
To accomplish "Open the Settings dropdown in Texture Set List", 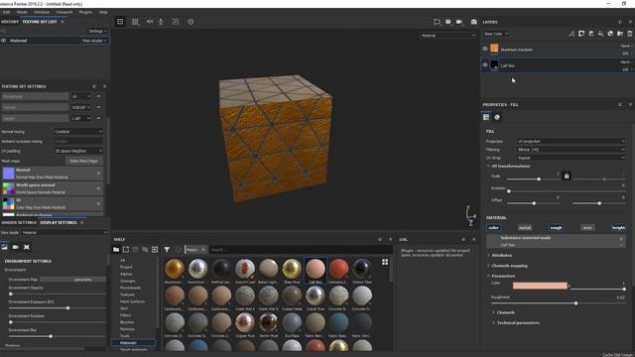I will (97, 31).
